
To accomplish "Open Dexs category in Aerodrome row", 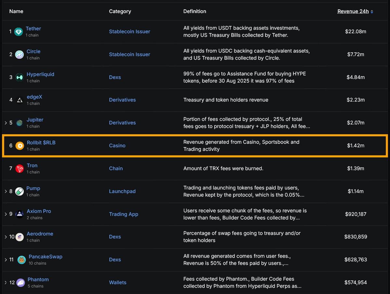I will [115, 237].
